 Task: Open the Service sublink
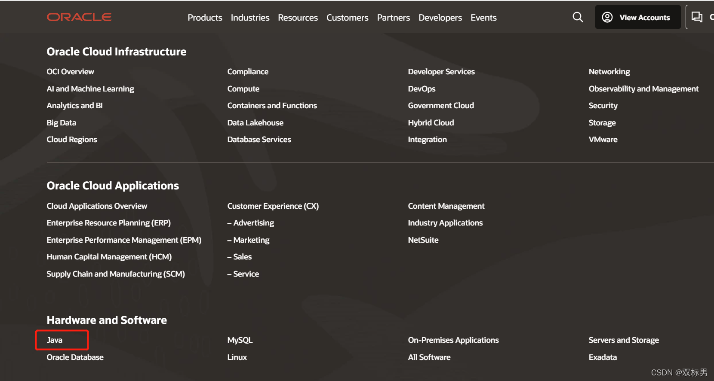243,274
